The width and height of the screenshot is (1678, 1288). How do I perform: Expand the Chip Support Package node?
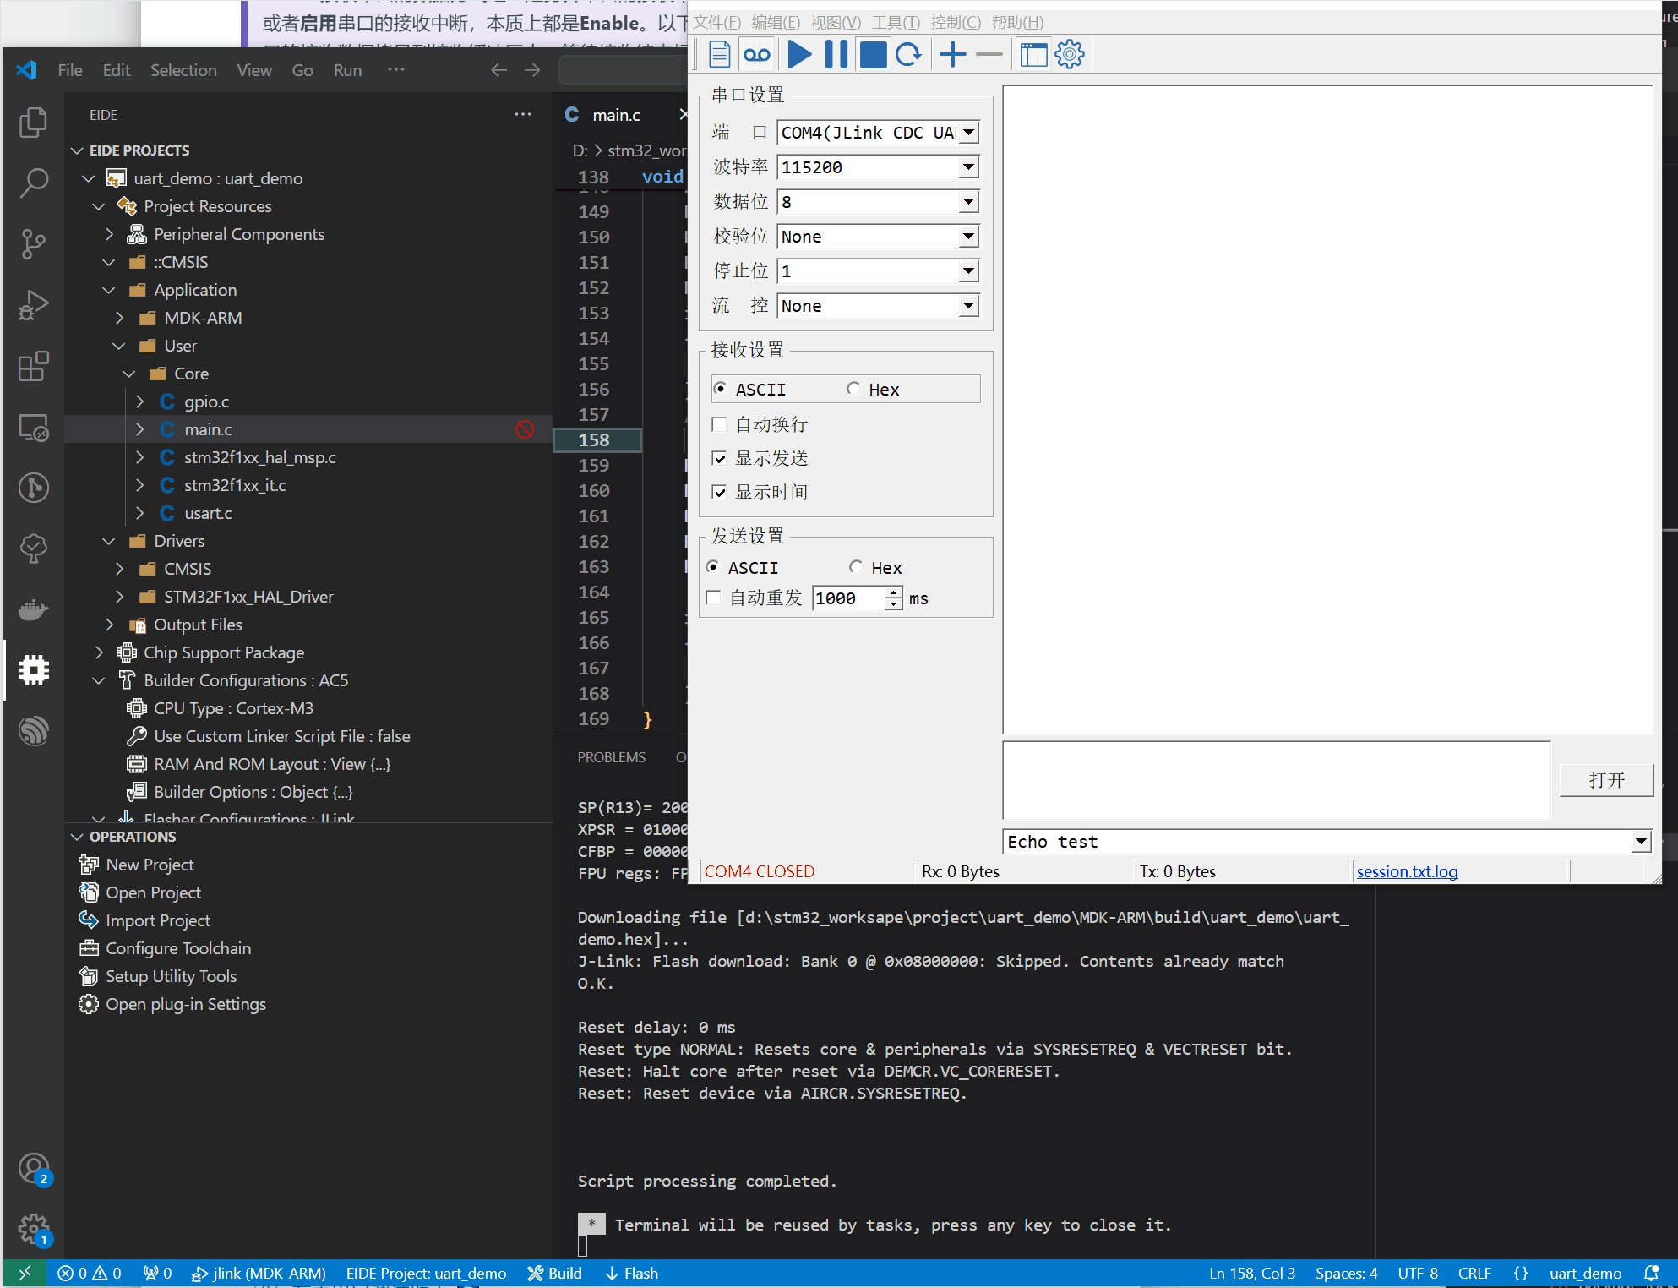point(99,652)
